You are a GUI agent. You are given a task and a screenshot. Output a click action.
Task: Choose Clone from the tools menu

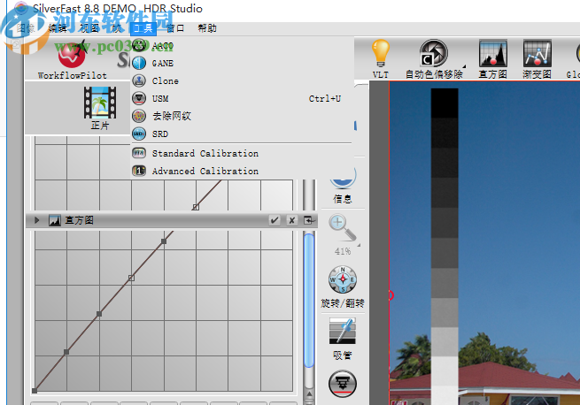(242, 81)
